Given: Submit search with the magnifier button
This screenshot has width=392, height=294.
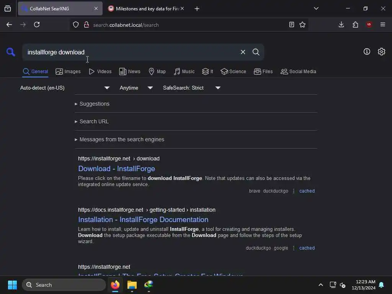Looking at the screenshot, I should 256,52.
